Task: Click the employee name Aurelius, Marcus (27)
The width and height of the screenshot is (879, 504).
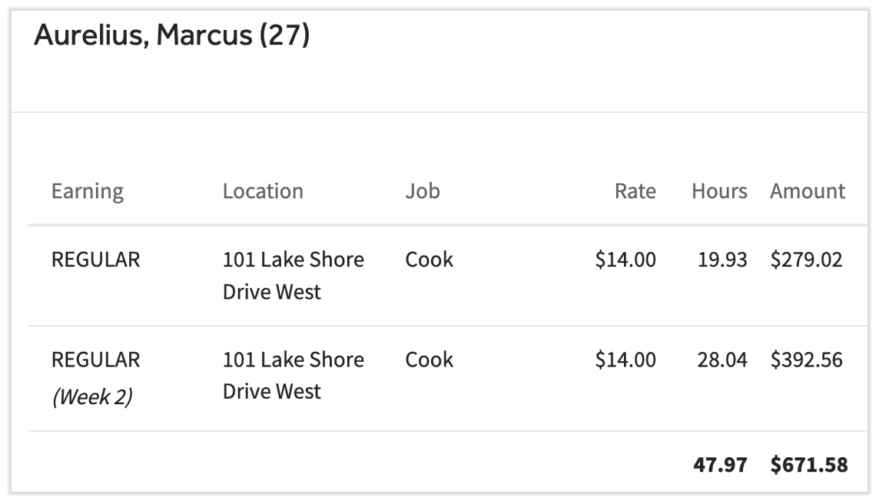Action: pyautogui.click(x=172, y=36)
